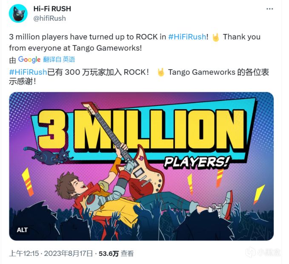This screenshot has width=289, height=264.
Task: Open the @hifiRush handle link
Action: 49,18
